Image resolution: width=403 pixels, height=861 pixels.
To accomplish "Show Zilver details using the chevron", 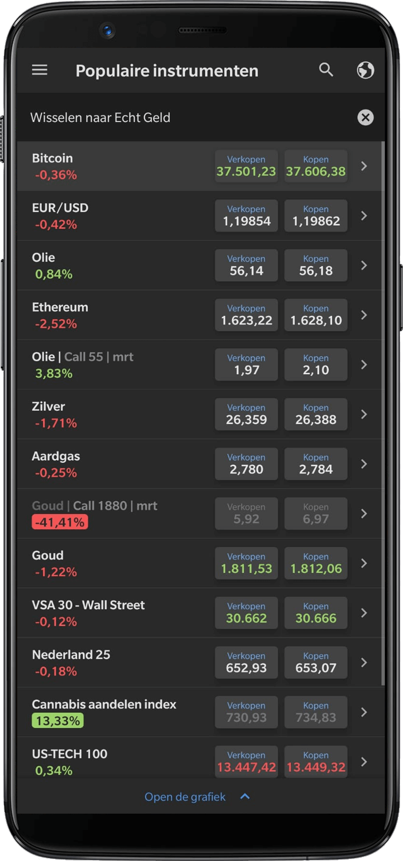I will [x=364, y=414].
